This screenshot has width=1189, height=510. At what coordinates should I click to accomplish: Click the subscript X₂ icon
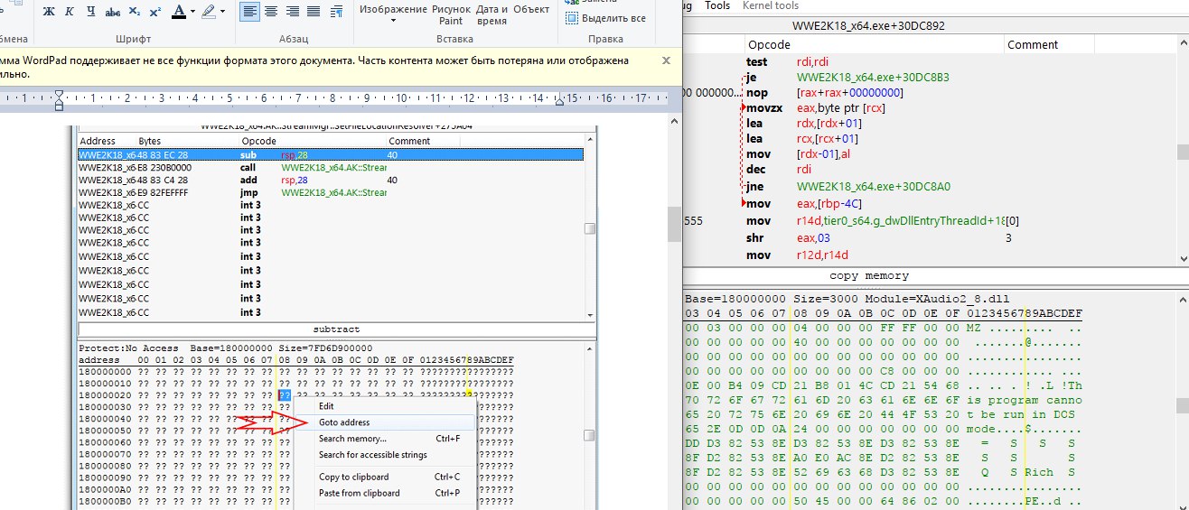[x=135, y=12]
